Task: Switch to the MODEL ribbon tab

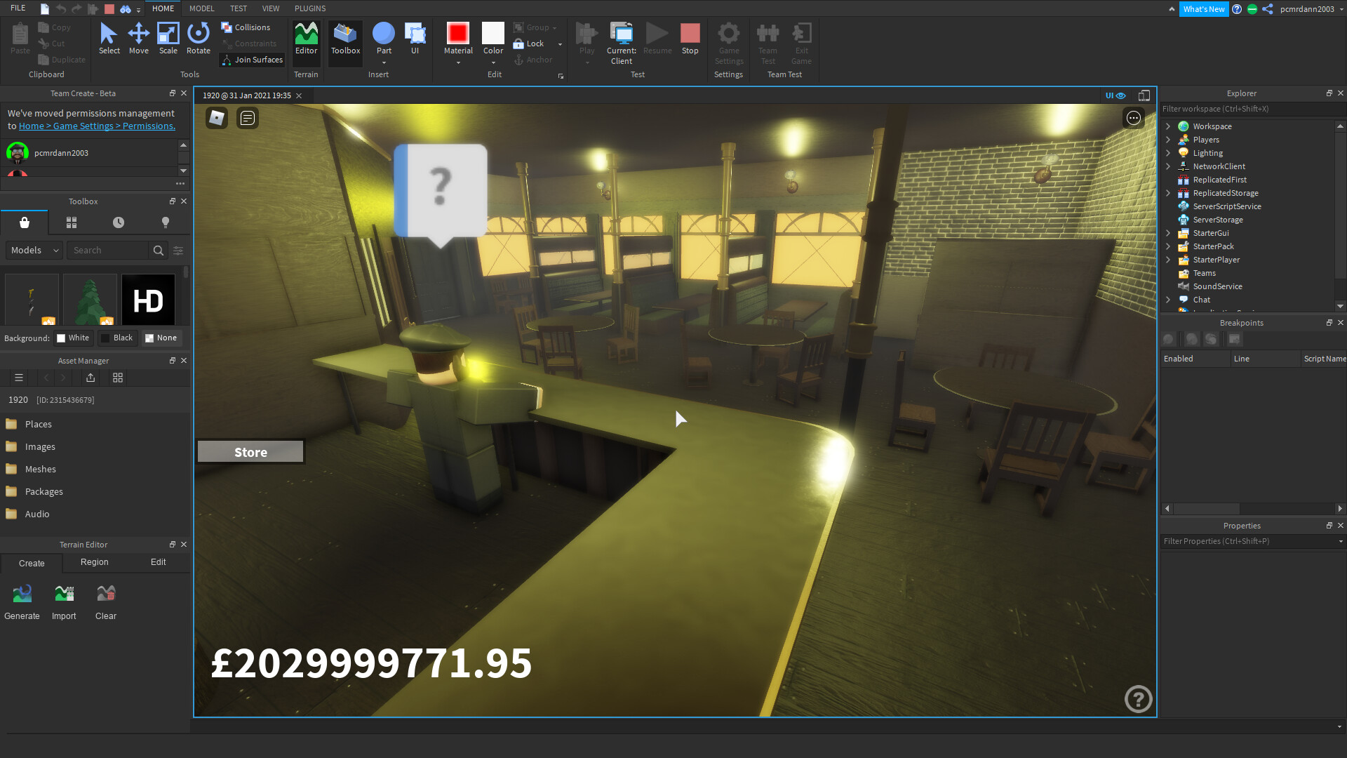Action: pos(201,8)
